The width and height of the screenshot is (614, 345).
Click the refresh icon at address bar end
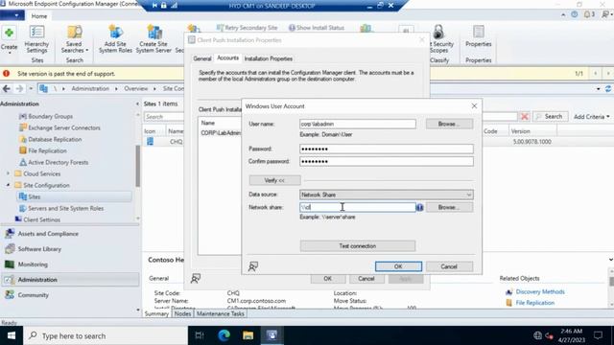pos(608,89)
